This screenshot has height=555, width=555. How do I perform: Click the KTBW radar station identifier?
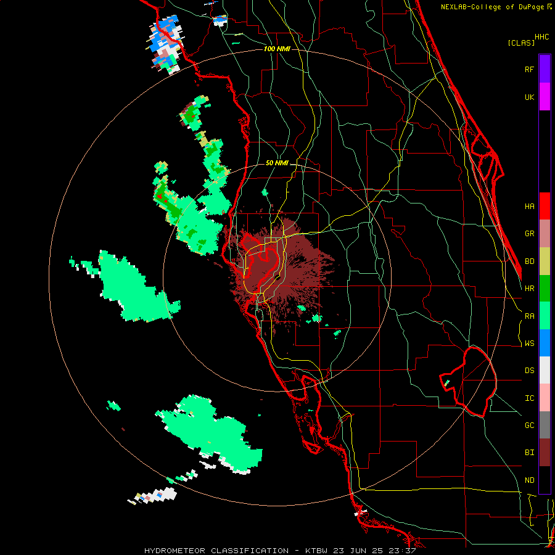[x=316, y=551]
